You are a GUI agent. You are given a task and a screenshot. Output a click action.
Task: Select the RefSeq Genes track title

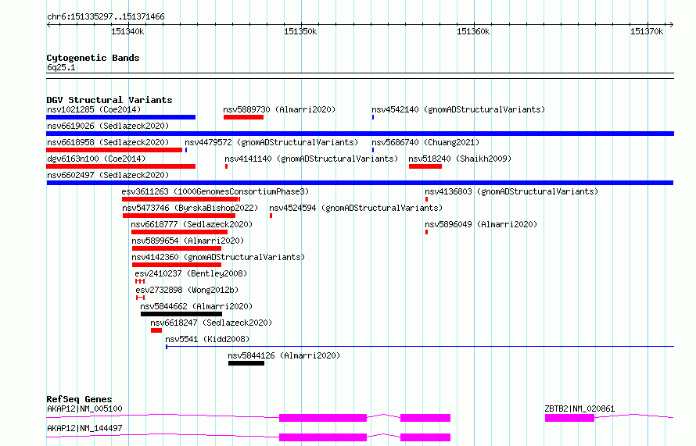tap(80, 399)
